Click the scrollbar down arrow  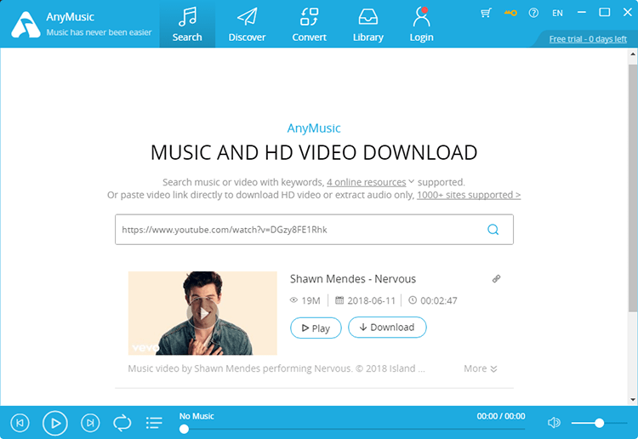633,400
